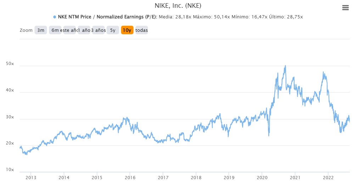Click the chart title NIKE, Inc. (NKE)
This screenshot has height=188, width=353.
178,5
